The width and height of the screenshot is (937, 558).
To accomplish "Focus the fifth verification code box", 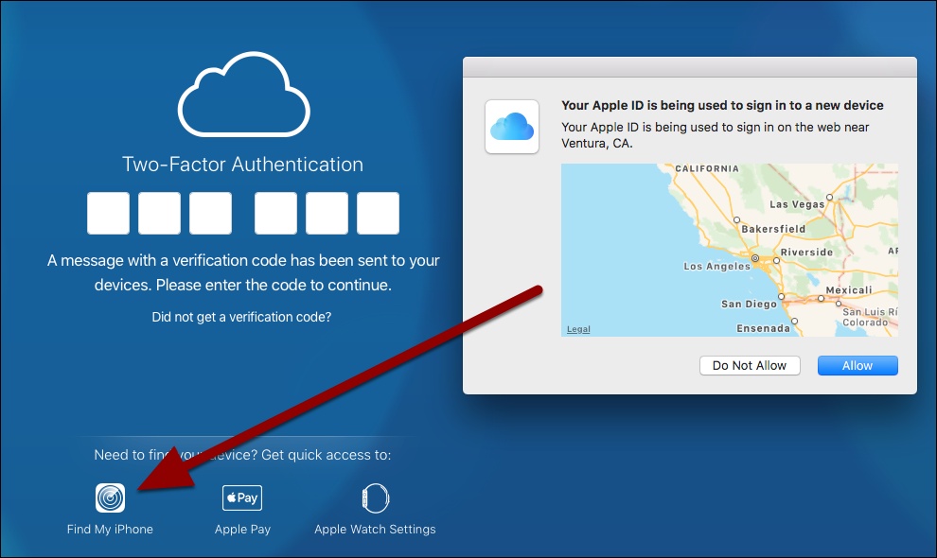I will (x=327, y=214).
